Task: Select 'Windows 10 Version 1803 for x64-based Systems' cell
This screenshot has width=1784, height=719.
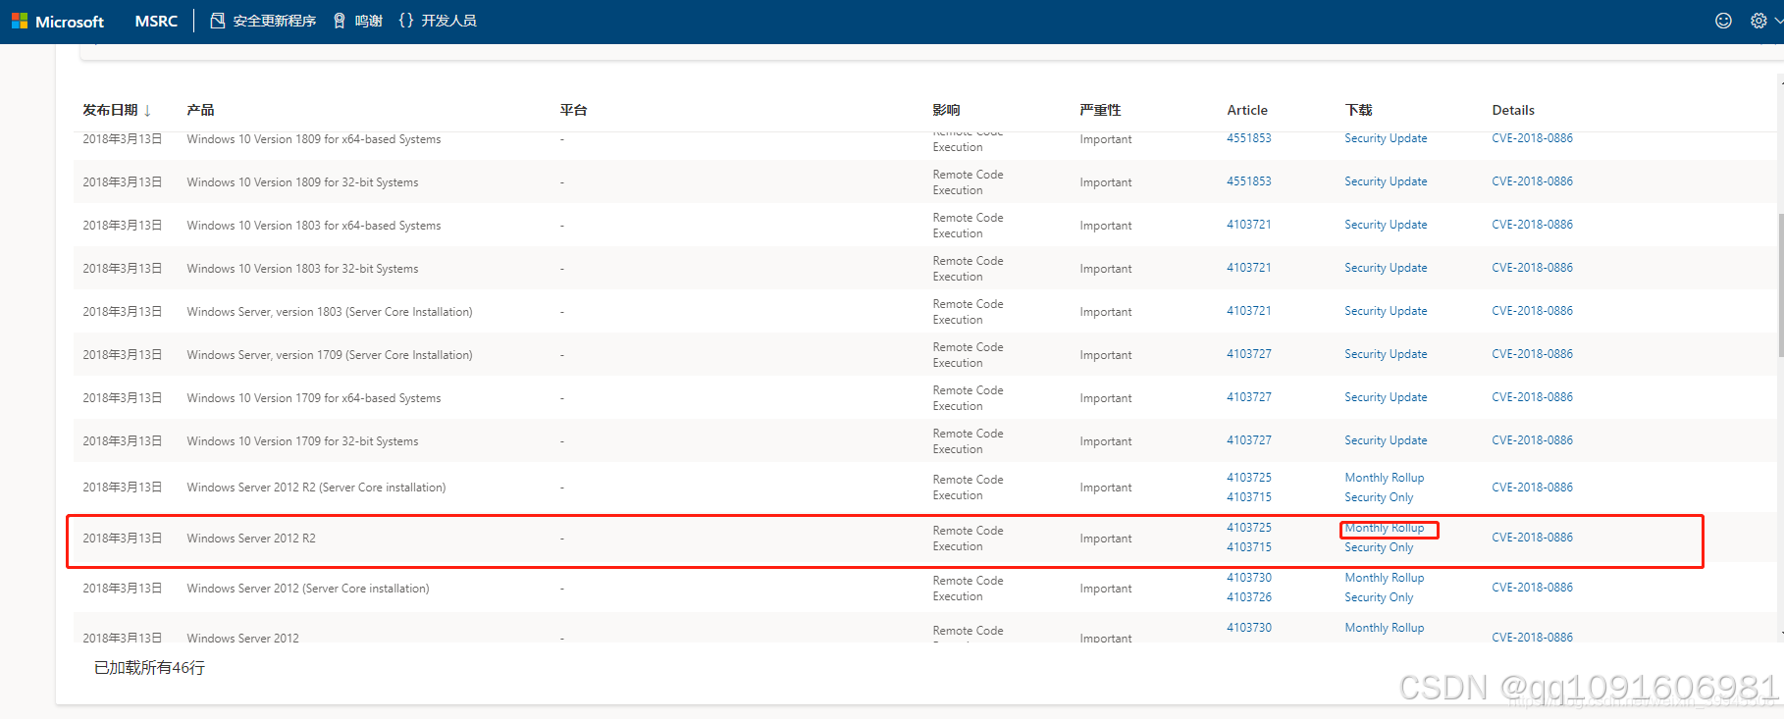Action: pos(314,226)
